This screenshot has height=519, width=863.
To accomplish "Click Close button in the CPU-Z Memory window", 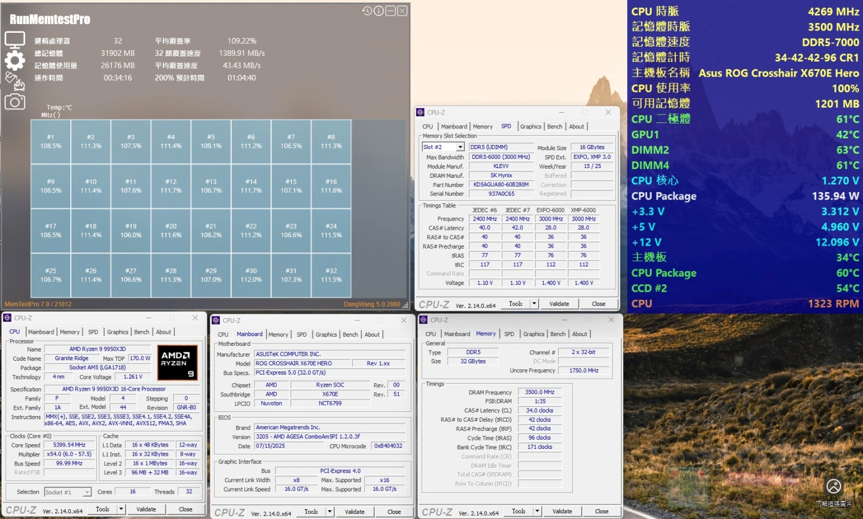I will tap(602, 511).
